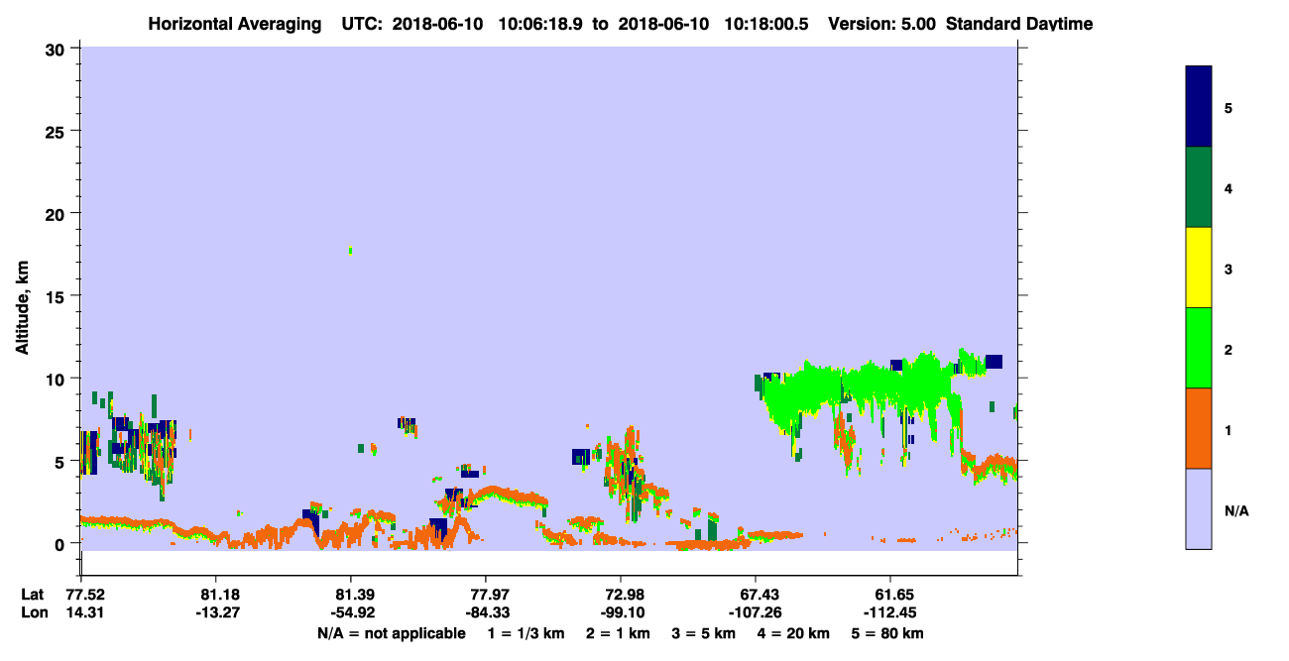This screenshot has width=1289, height=661.
Task: Click the dark green colorbar segment labeled 4
Action: coord(1199,187)
